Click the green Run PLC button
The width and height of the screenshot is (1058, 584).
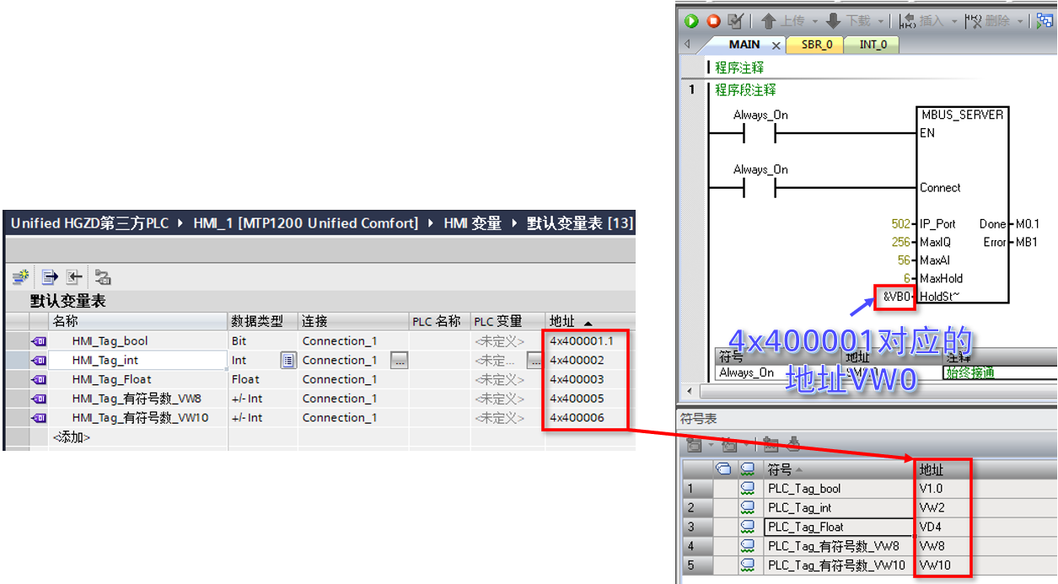click(x=692, y=21)
